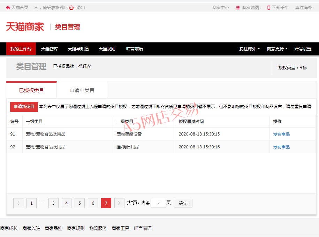Viewport: 319px width, 237px height.
Task: Open 天猫智库 in navigation bar
Action: pos(50,49)
